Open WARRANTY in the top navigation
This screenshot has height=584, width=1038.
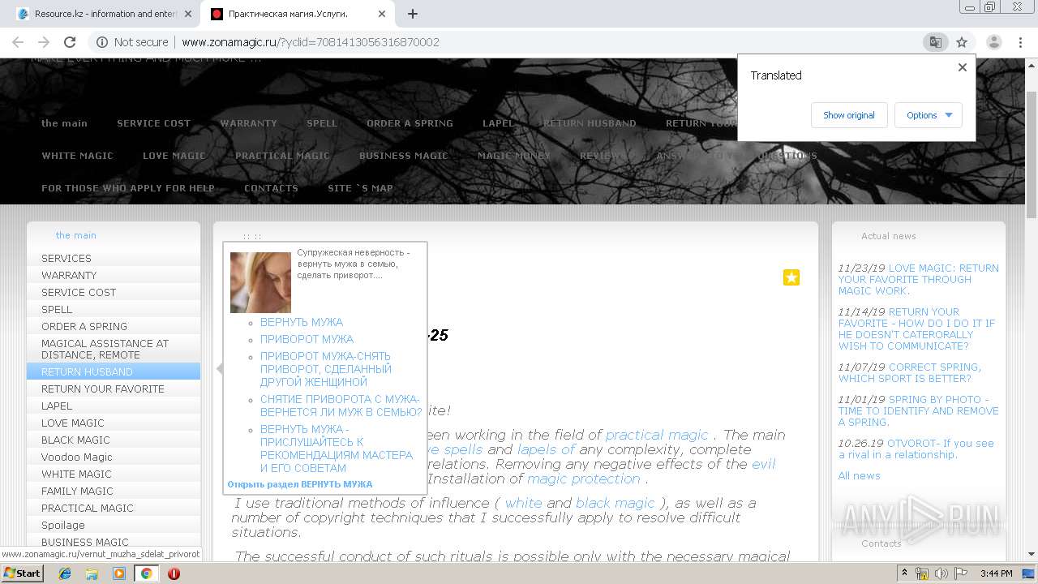pyautogui.click(x=248, y=123)
